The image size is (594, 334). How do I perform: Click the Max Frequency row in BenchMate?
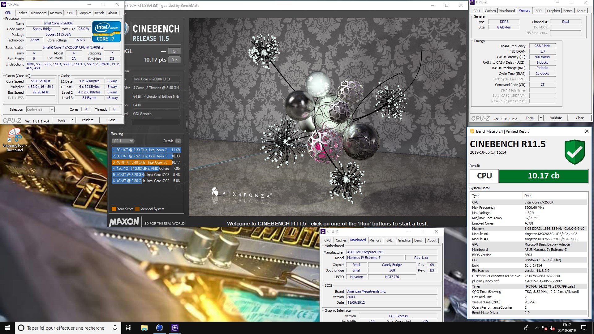tap(528, 208)
